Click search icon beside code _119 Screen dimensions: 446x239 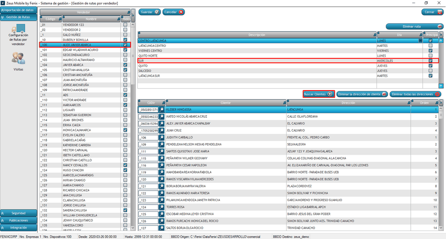pos(161,173)
